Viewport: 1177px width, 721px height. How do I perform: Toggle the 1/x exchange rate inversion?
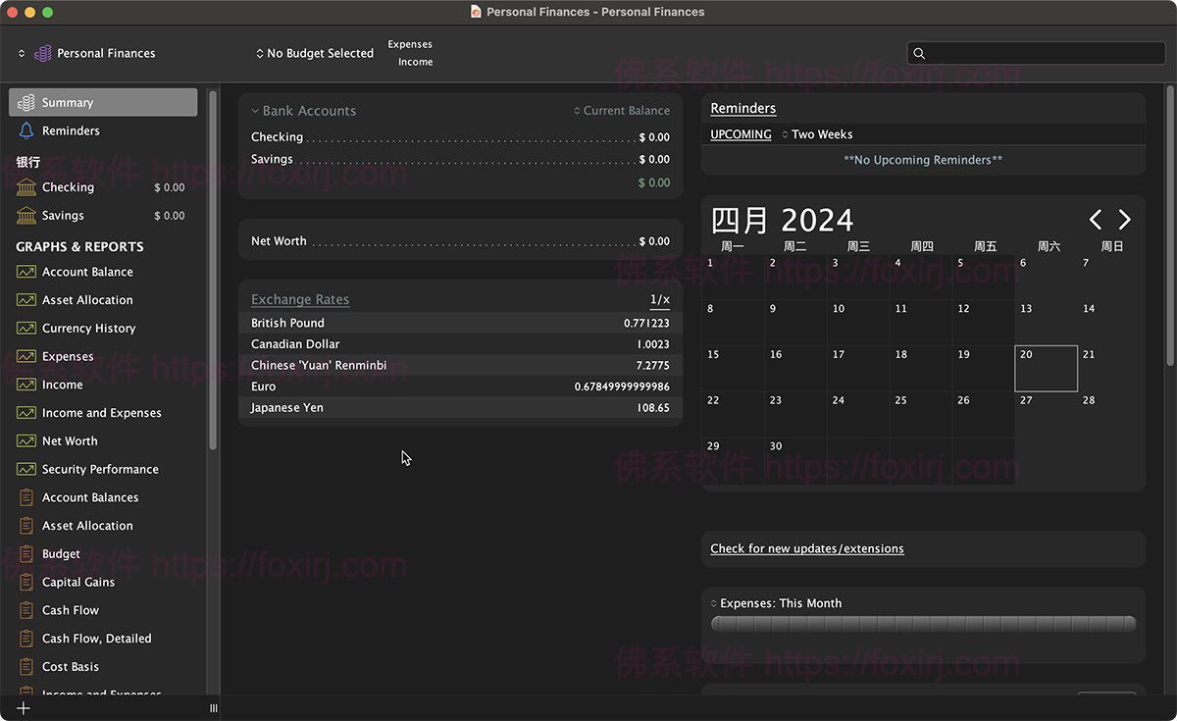pos(659,300)
